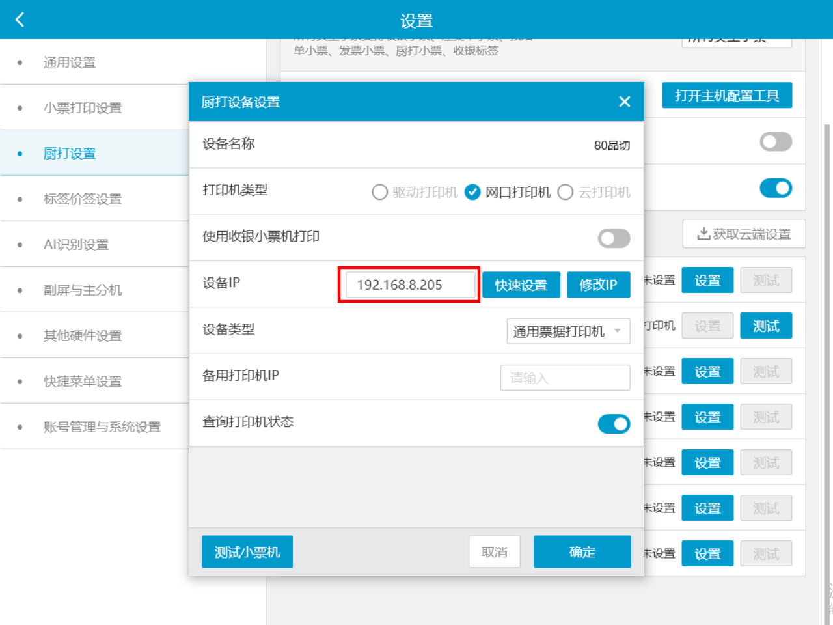Cancel with the 取消 button
The height and width of the screenshot is (625, 833).
(495, 552)
